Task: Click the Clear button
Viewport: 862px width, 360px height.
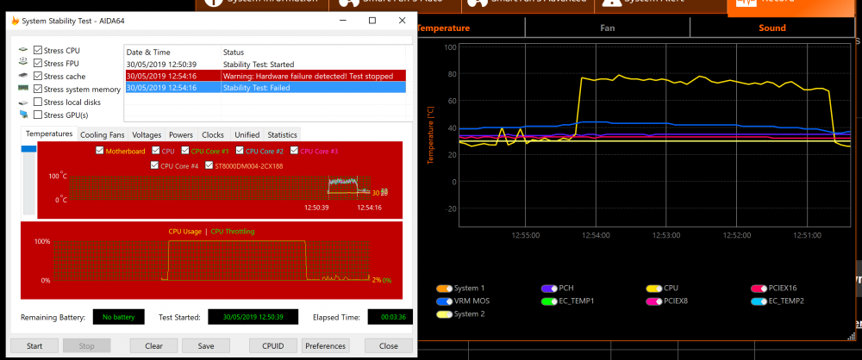Action: coord(154,345)
